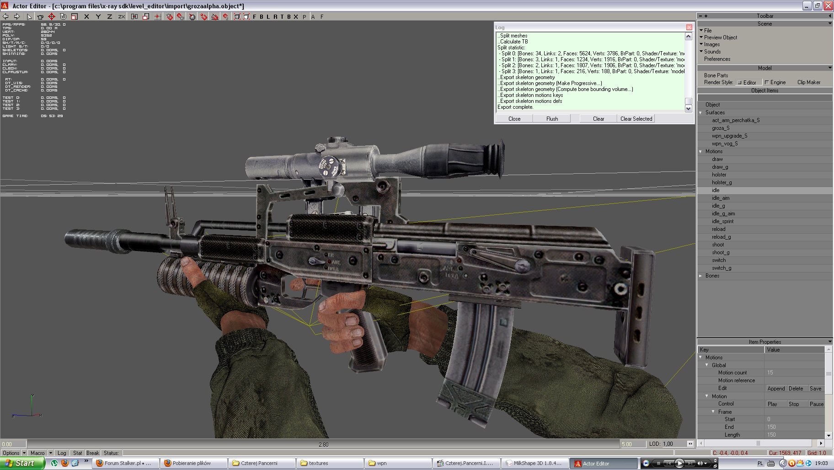Click the Clear button in Log

click(x=598, y=119)
